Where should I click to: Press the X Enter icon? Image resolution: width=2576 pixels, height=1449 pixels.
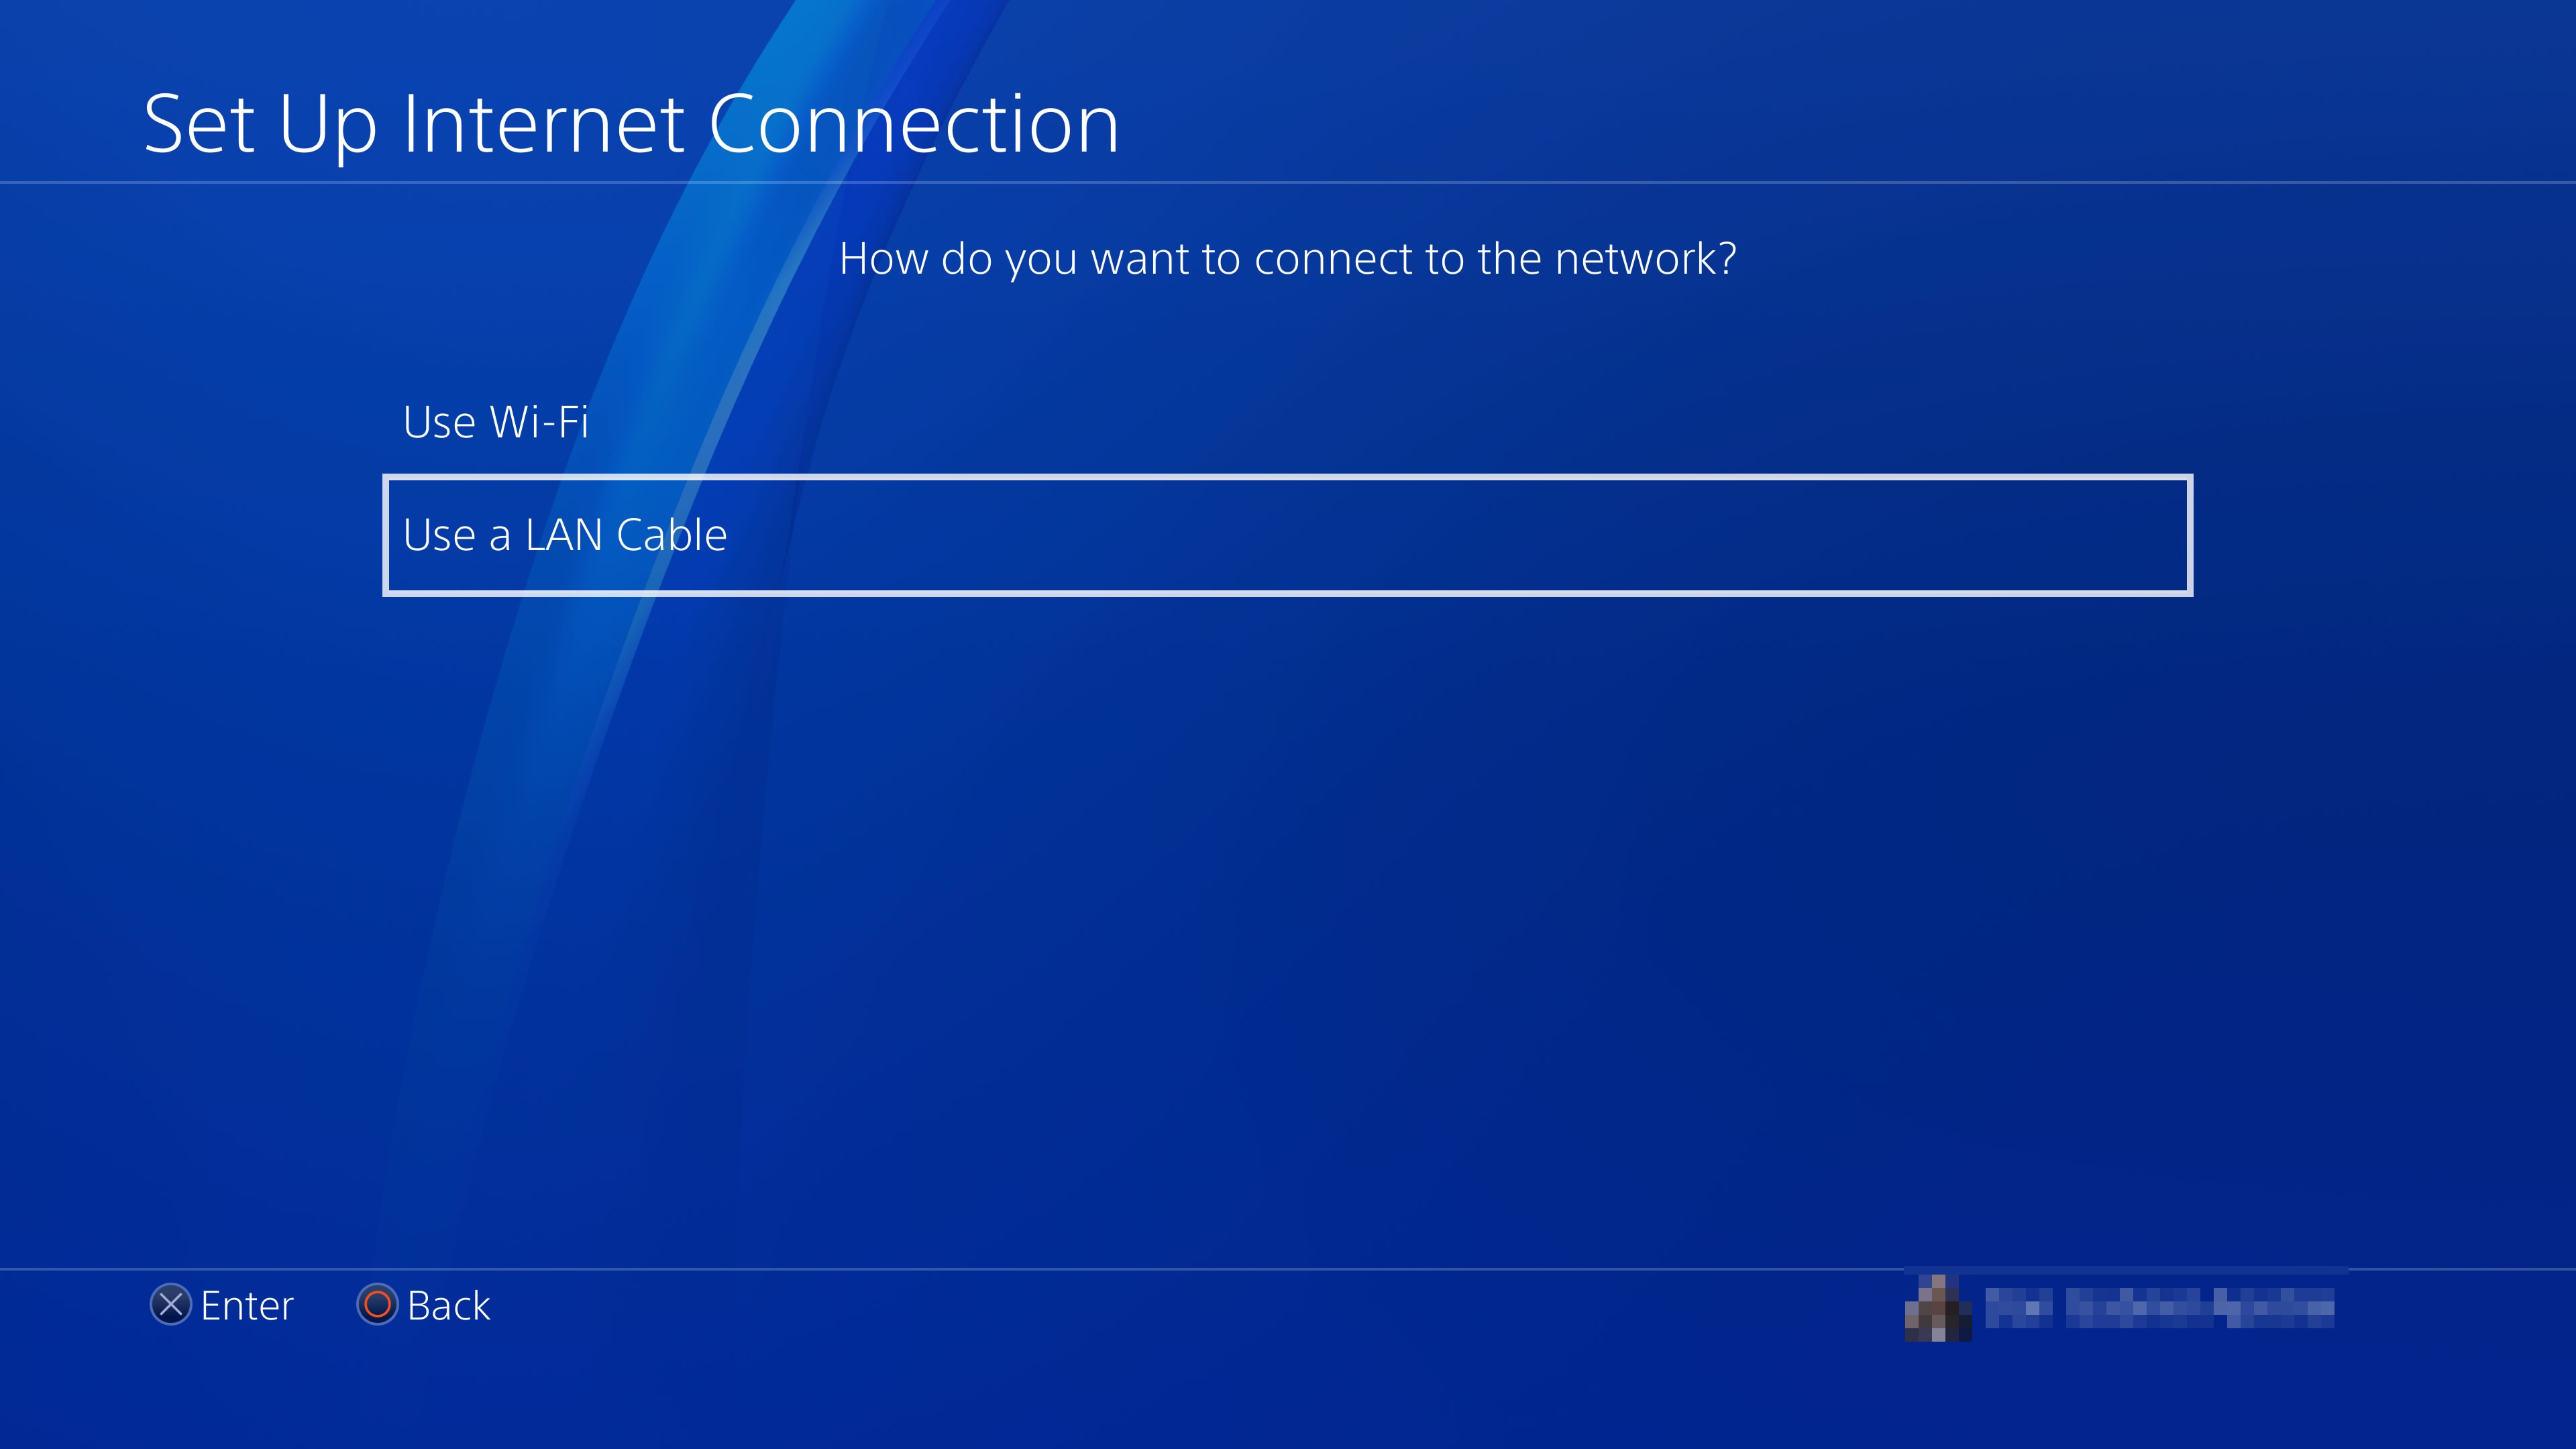pyautogui.click(x=172, y=1305)
